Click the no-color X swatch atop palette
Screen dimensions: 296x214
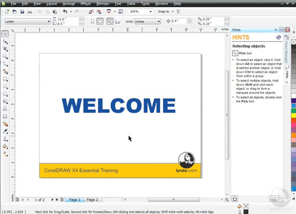[x=294, y=41]
